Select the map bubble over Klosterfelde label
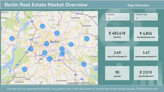This screenshot has width=164, height=92. pos(12,38)
